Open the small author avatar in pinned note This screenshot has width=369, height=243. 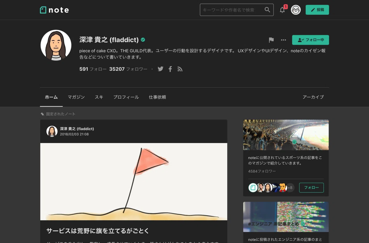(52, 131)
